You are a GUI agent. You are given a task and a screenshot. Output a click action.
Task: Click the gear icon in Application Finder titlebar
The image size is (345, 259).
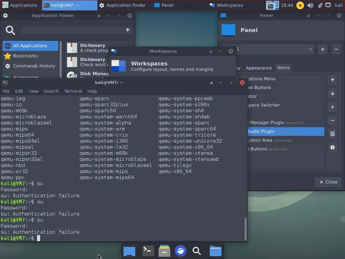pyautogui.click(x=5, y=16)
